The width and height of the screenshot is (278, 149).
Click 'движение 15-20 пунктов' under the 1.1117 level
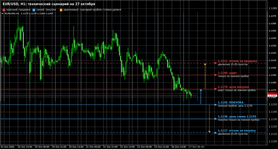click(233, 134)
